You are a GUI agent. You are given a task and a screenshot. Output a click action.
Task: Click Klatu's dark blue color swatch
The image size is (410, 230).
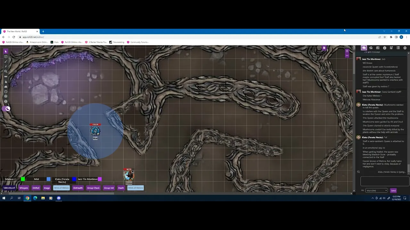click(x=74, y=179)
